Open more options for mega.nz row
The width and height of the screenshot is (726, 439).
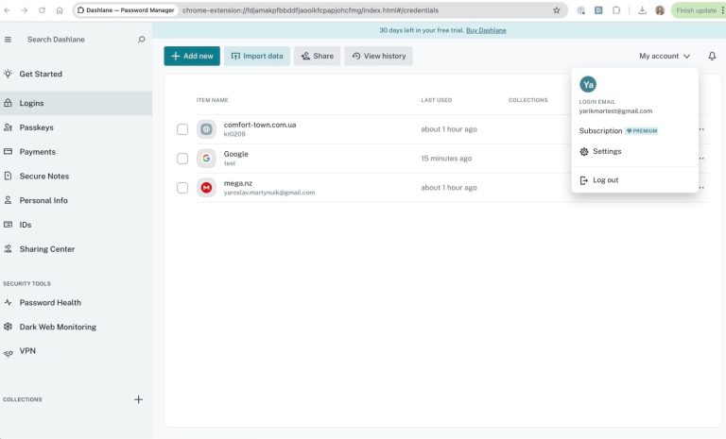702,188
